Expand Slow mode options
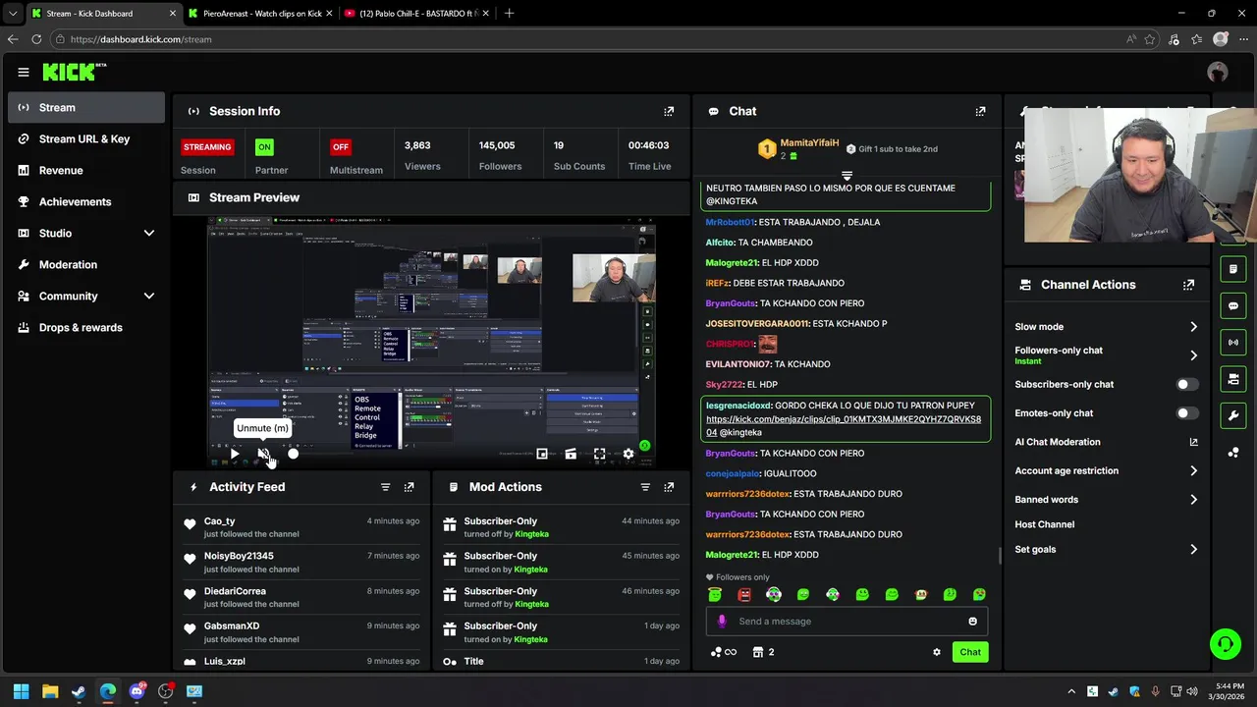Screen dimensions: 1257x707 click(1193, 327)
